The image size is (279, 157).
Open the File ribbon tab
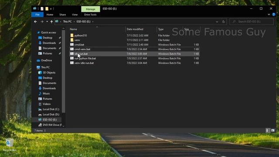(37, 14)
